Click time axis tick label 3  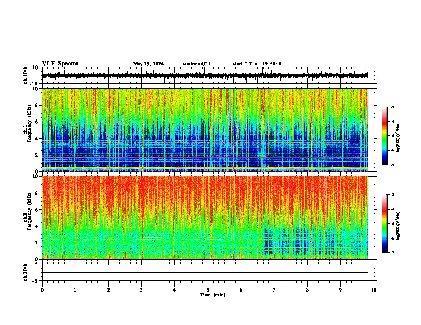(141, 290)
